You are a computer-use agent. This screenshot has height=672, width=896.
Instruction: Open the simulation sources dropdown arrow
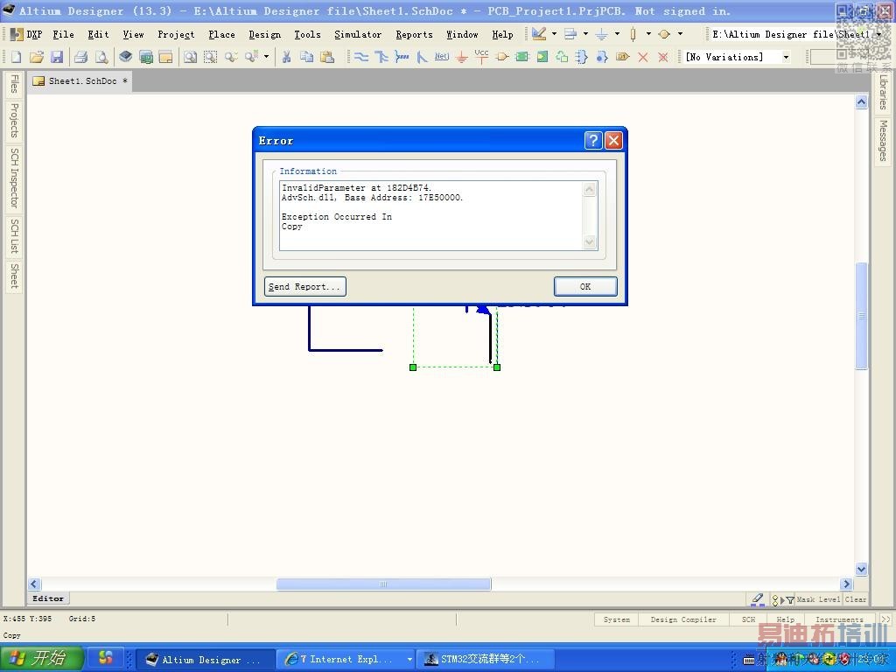[680, 34]
